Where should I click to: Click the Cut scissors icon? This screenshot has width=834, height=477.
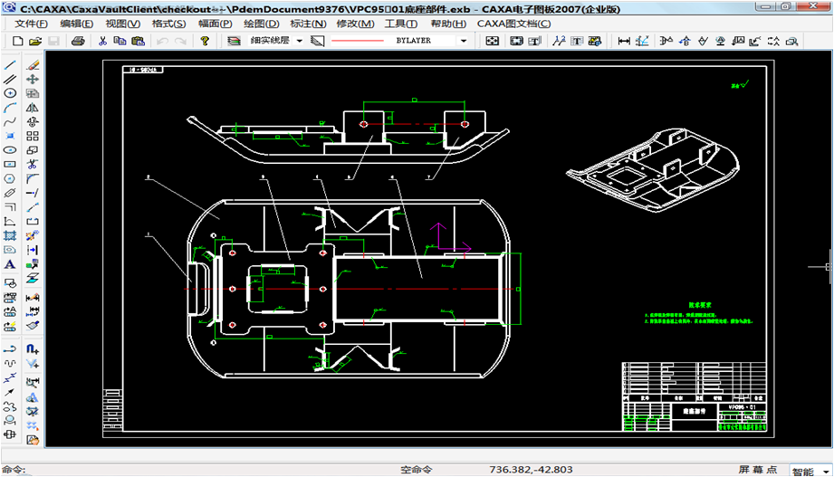click(x=102, y=42)
